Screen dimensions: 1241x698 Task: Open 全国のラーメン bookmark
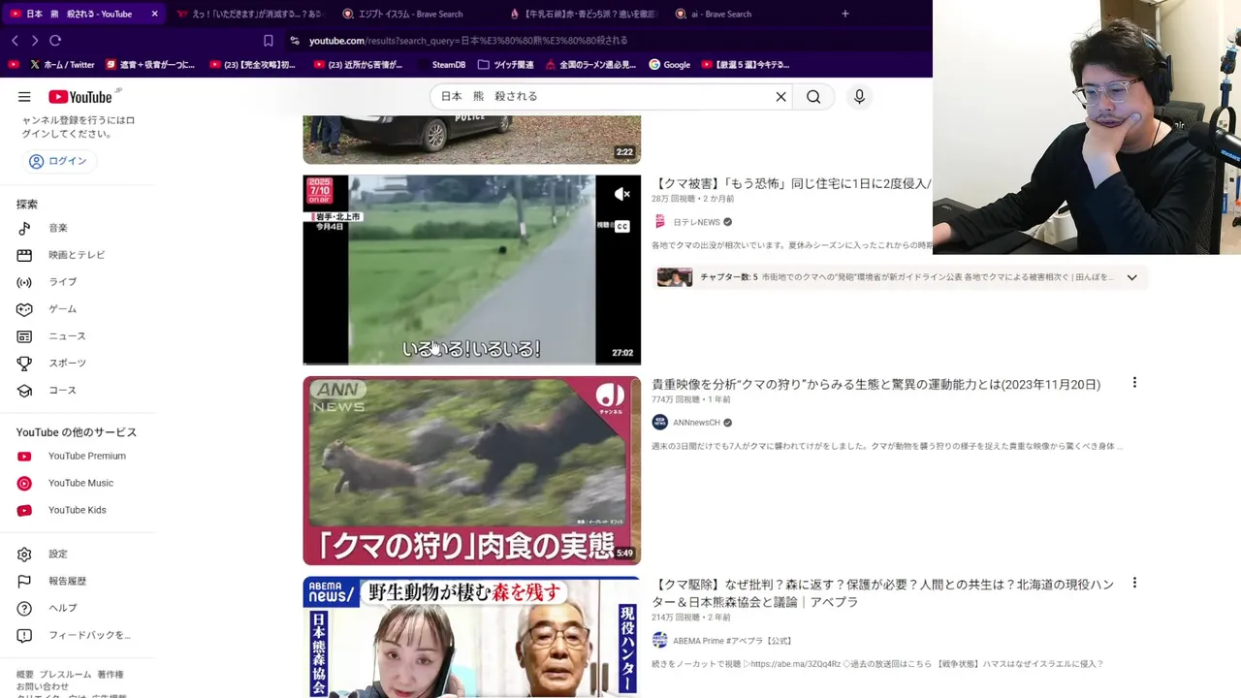(x=590, y=65)
